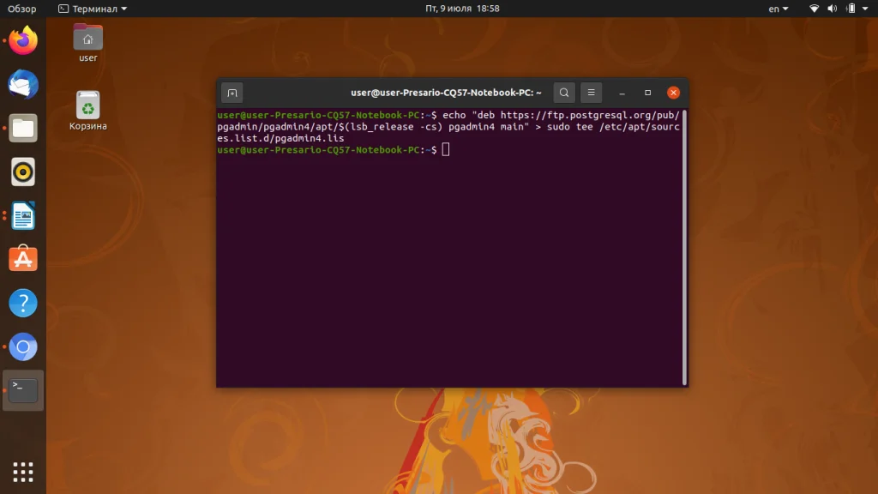
Task: Open Ubuntu Software center
Action: (22, 259)
